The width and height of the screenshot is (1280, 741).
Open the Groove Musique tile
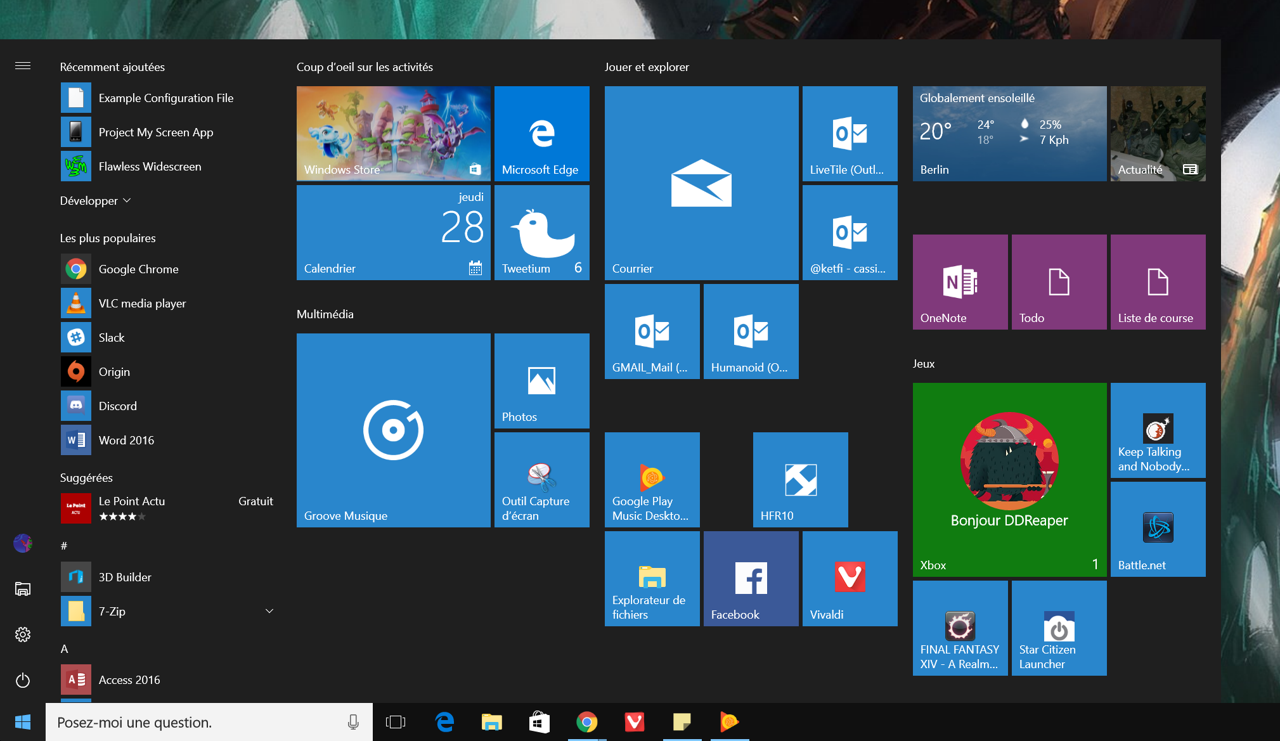(394, 430)
